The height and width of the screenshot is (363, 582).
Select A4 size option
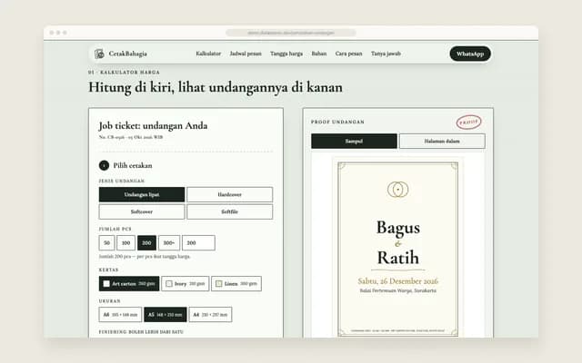(210, 315)
